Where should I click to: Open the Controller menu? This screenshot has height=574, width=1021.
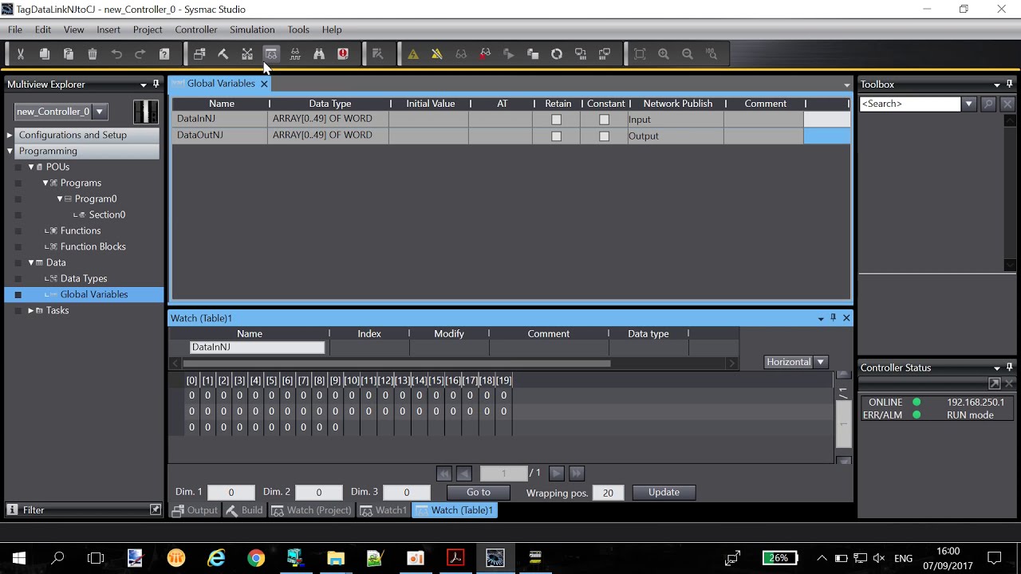pyautogui.click(x=196, y=29)
